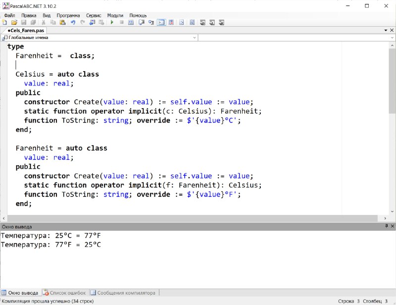The width and height of the screenshot is (396, 305).
Task: Click the horizontal scroll-right arrow
Action: click(x=385, y=218)
